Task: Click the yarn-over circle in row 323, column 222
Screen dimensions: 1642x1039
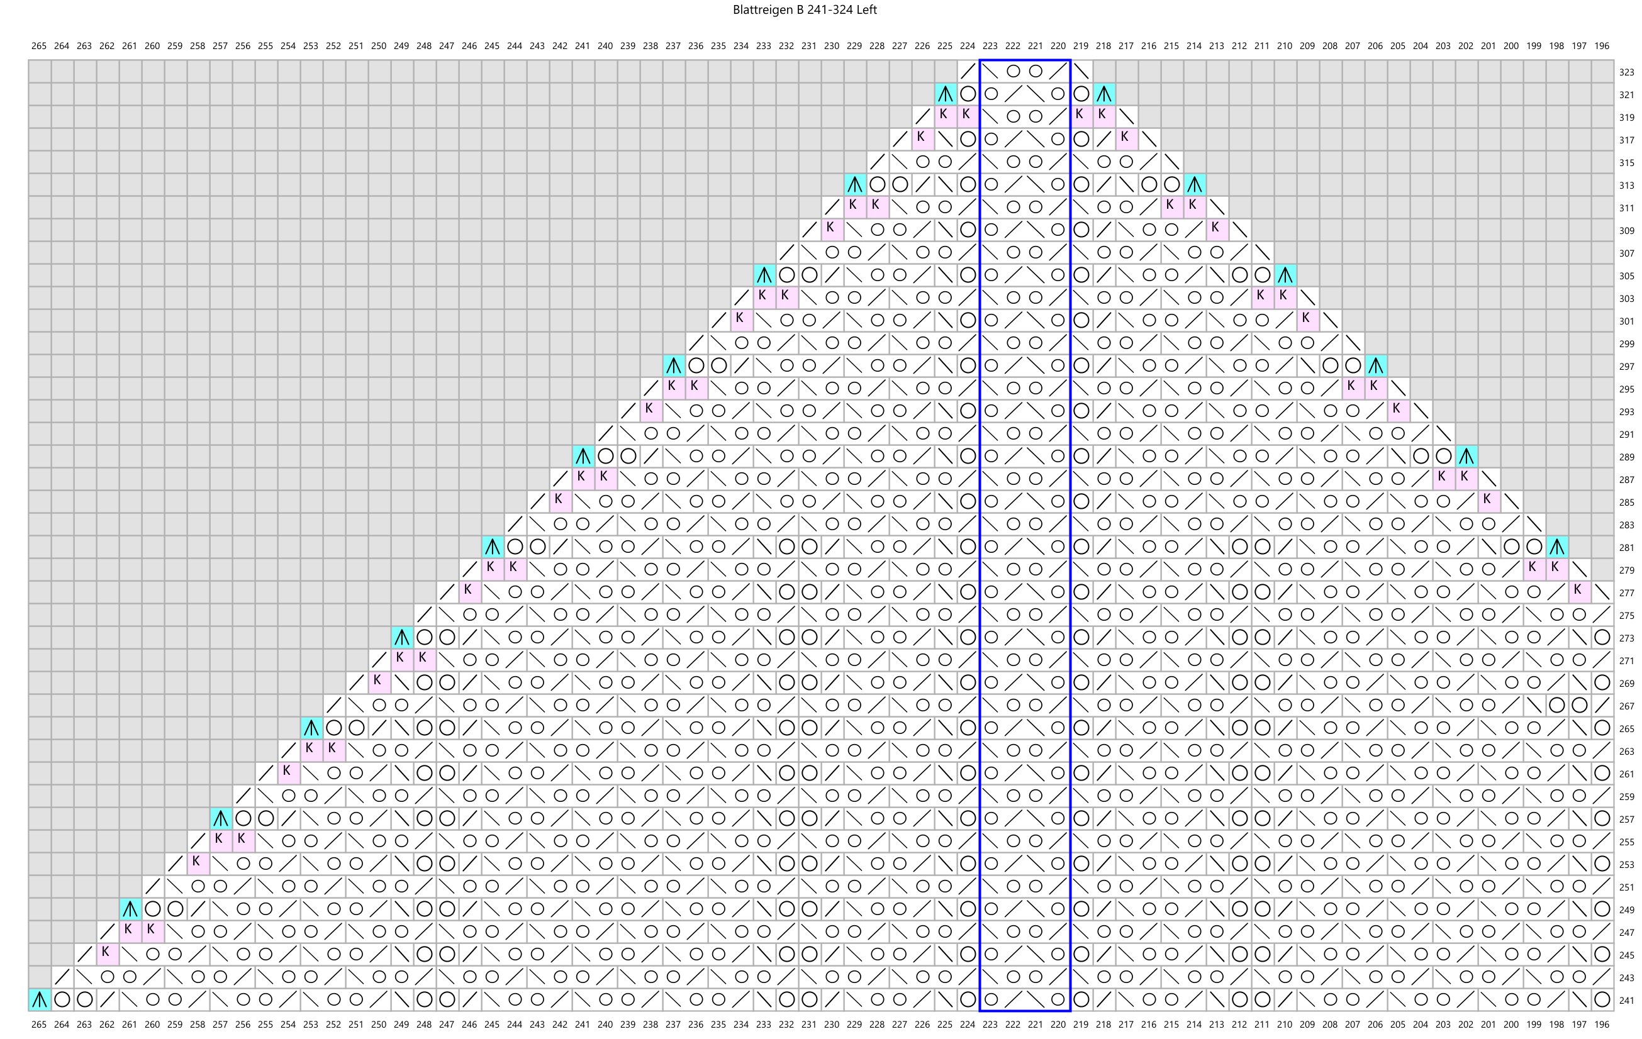Action: 1013,71
